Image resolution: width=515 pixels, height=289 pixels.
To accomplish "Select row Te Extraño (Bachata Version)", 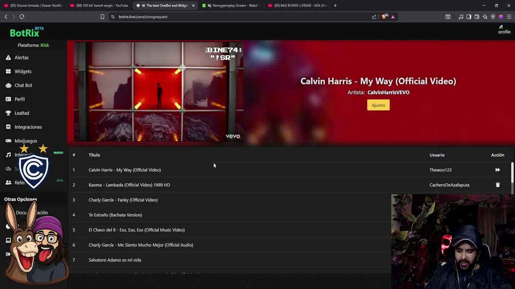I will point(229,215).
